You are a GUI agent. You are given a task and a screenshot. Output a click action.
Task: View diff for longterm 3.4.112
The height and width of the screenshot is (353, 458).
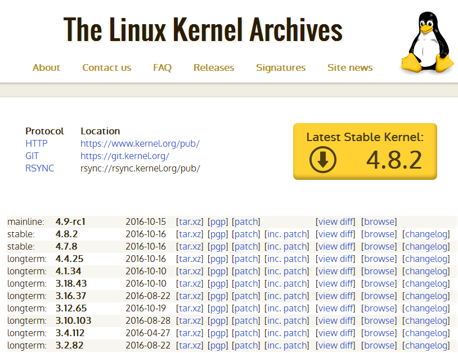335,333
